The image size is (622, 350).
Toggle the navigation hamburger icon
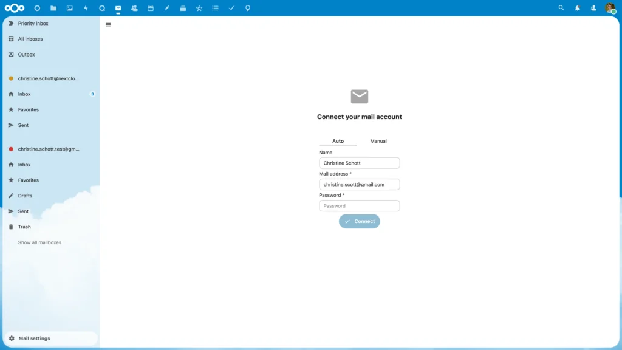(108, 24)
